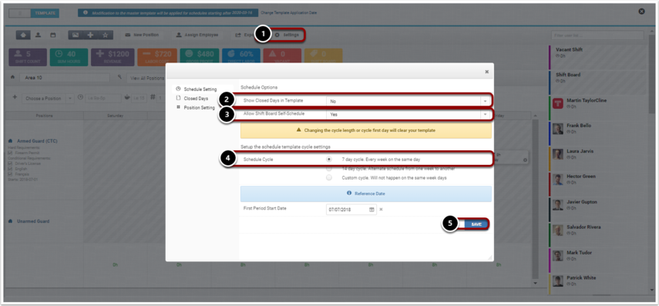The height and width of the screenshot is (306, 659).
Task: Click the Saturday column header
Action: click(115, 116)
